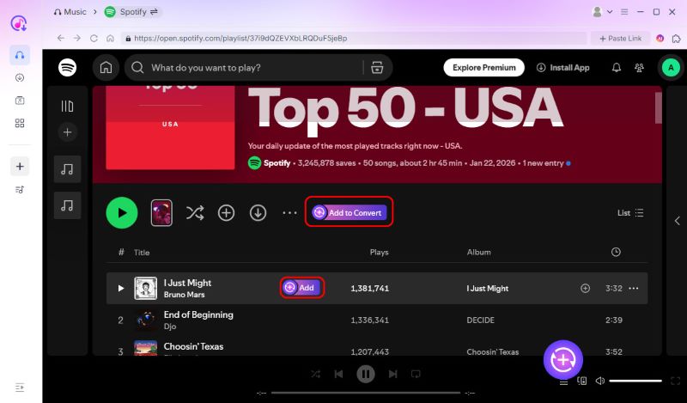Open Bruno Mars artist link
Viewport: 687px width, 403px height.
pyautogui.click(x=184, y=295)
